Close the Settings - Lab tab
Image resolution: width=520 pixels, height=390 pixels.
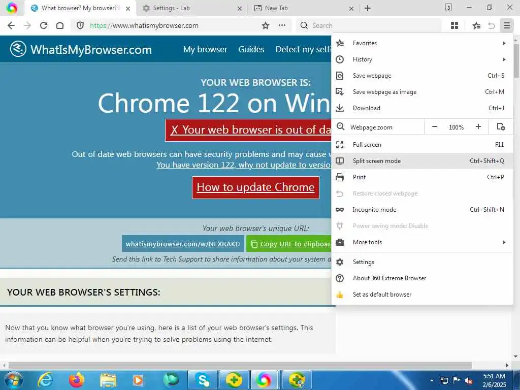click(240, 9)
